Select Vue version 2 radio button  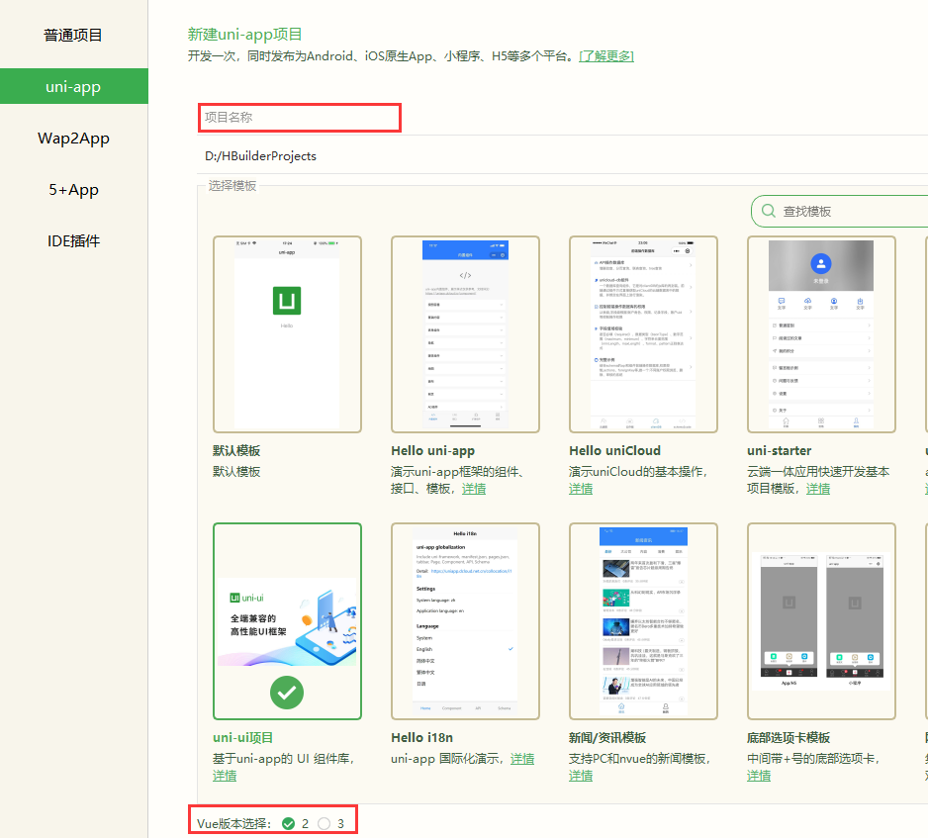pyautogui.click(x=289, y=824)
